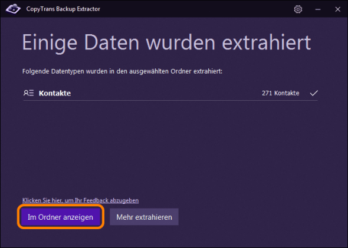Click the checkmark next to 271 Kontakte

tap(314, 93)
